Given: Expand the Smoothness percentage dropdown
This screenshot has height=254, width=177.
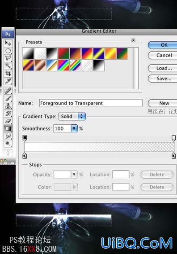Looking at the screenshot, I should click(74, 128).
